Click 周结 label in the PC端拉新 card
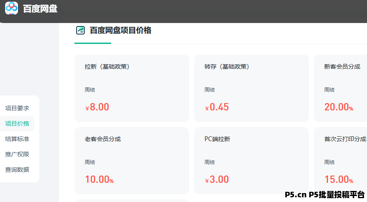Screen dimensions: 367x202 210,162
